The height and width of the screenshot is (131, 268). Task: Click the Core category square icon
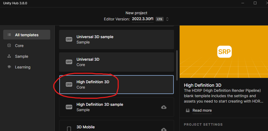point(9,46)
